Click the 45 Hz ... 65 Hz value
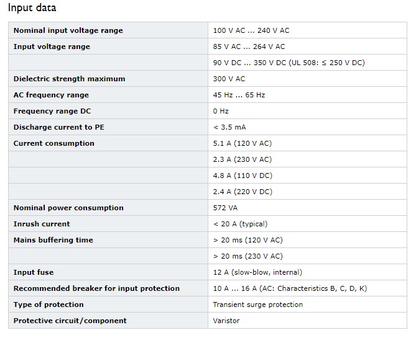Image resolution: width=416 pixels, height=338 pixels. coord(239,95)
